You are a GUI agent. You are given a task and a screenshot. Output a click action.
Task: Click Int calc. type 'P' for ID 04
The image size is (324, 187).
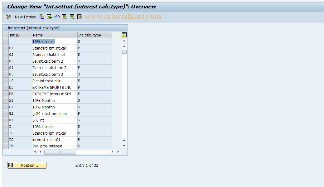click(x=94, y=68)
